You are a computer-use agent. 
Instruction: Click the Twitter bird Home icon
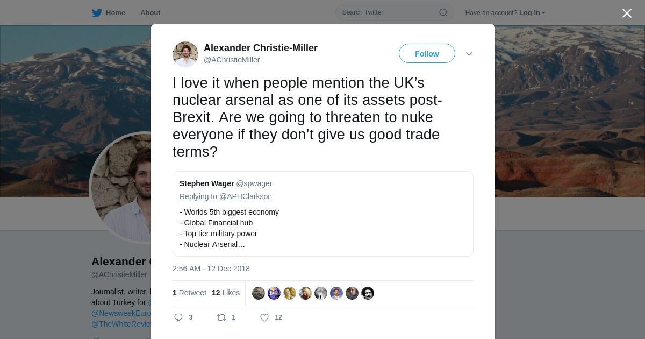[x=97, y=13]
